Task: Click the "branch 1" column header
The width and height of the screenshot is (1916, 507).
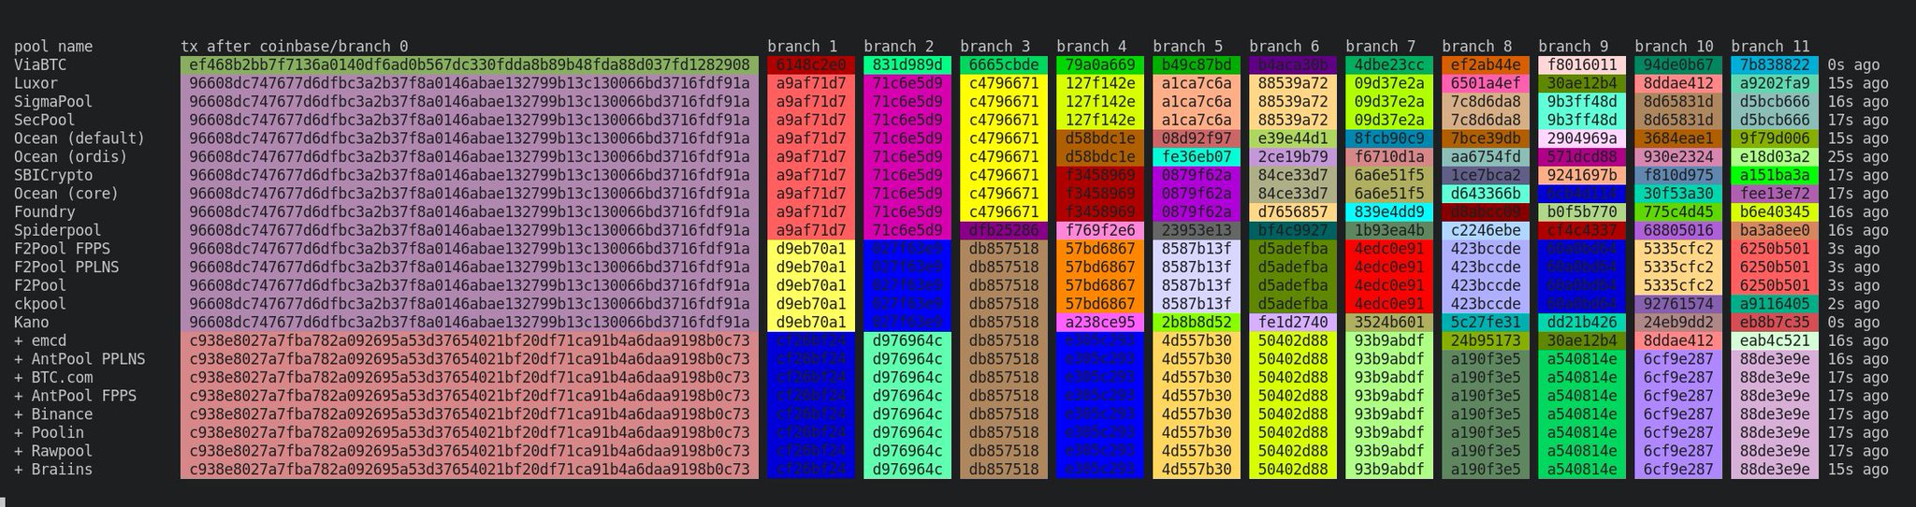Action: coord(803,47)
